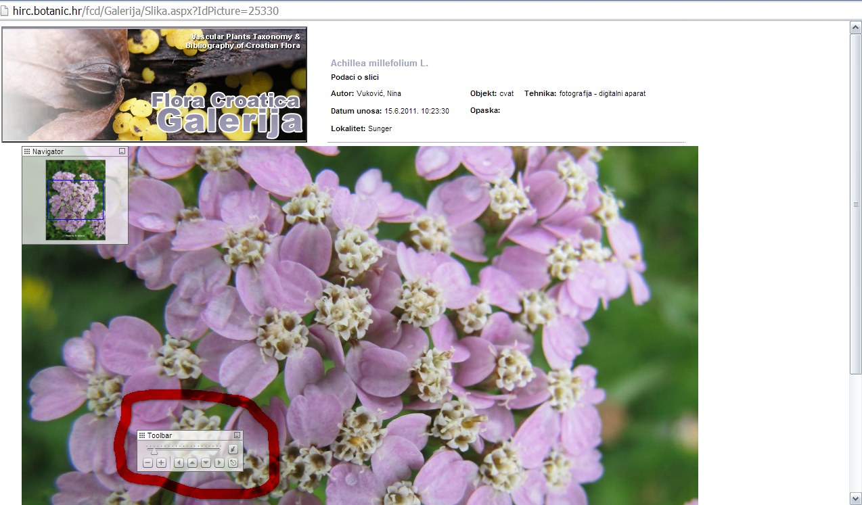Click the page scrollbar up arrow

tap(855, 26)
